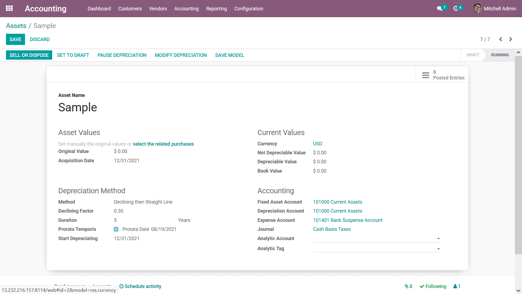Open Depreciation Account 101000 link
The width and height of the screenshot is (522, 294).
pyautogui.click(x=337, y=211)
